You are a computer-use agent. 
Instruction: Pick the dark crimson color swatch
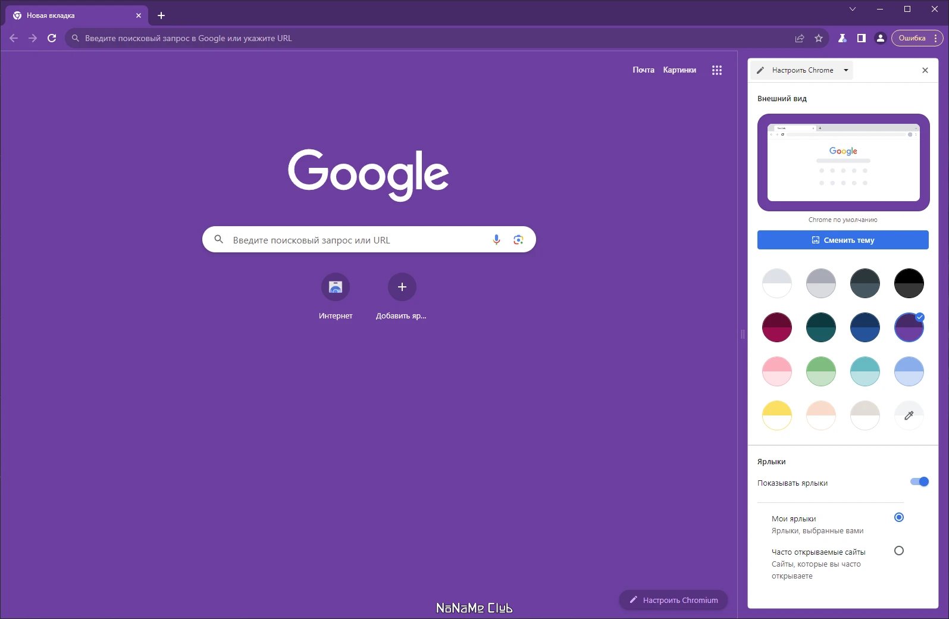coord(777,327)
